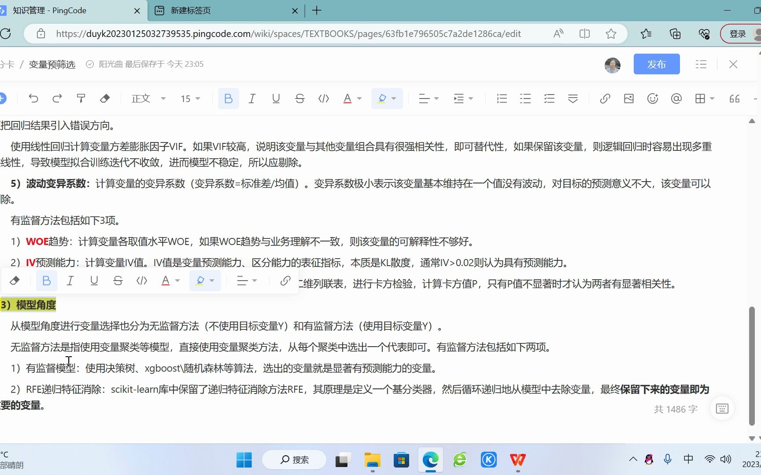
Task: Apply inline code formatting
Action: click(x=323, y=99)
